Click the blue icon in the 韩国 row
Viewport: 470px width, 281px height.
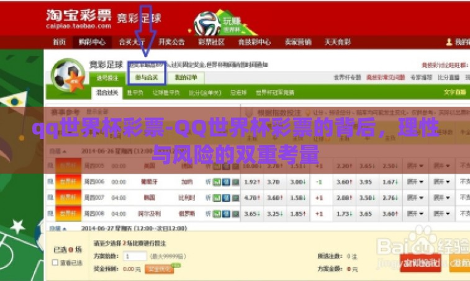[x=226, y=198]
